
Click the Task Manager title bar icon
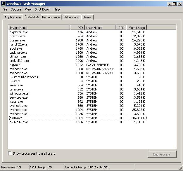(x=4, y=4)
